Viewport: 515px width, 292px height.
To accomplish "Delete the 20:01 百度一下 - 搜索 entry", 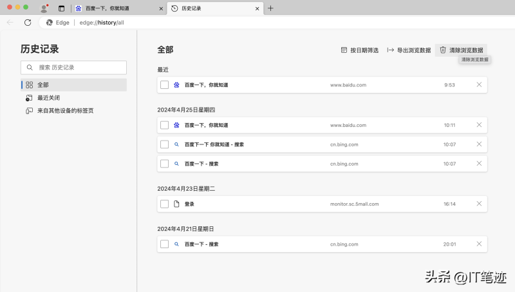I will (479, 244).
